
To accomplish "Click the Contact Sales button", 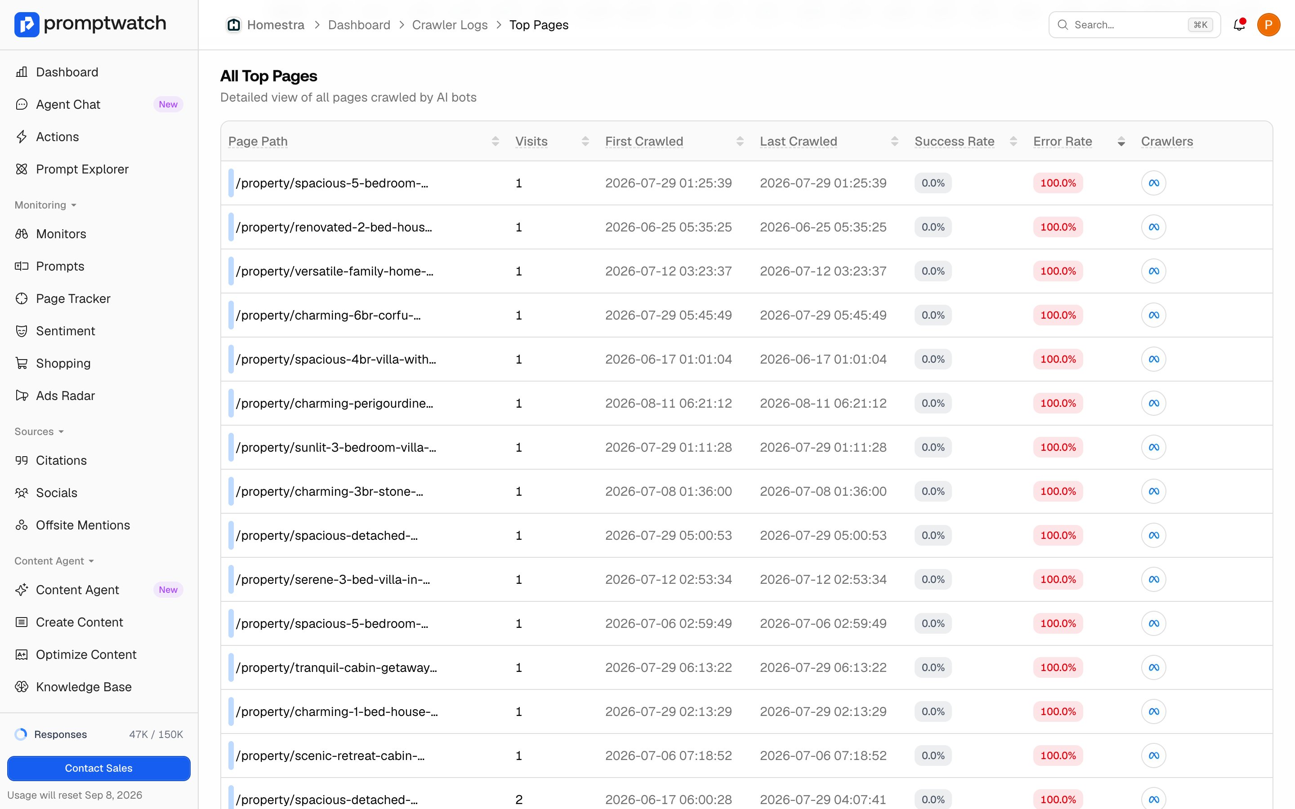I will click(98, 768).
